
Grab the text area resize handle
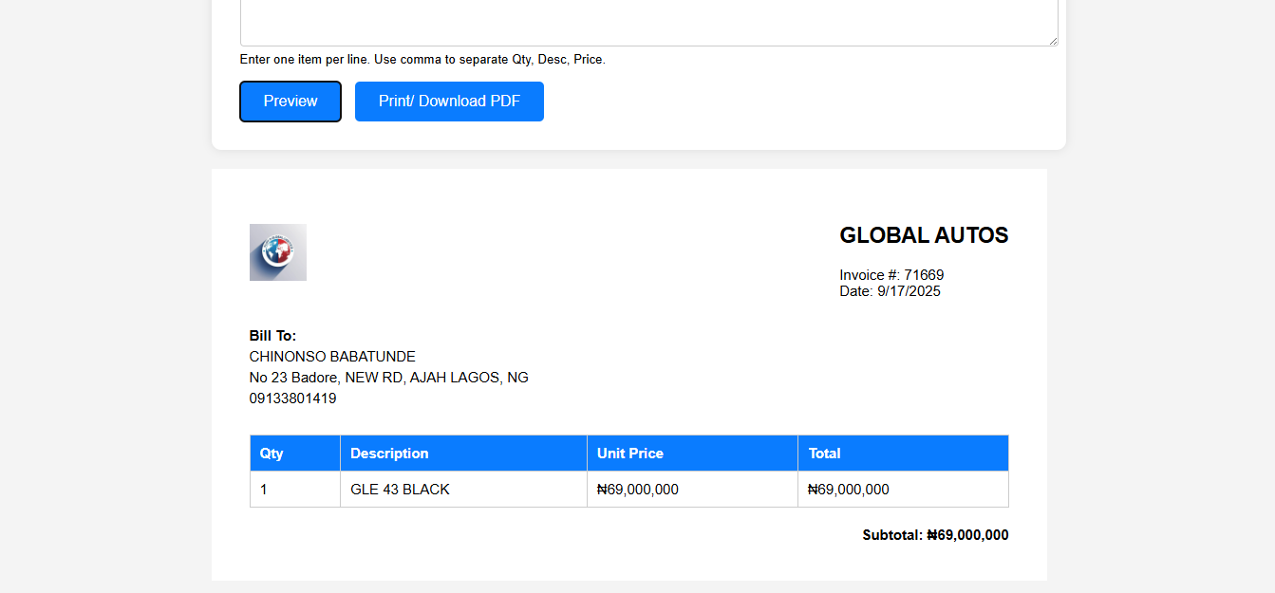click(1053, 41)
